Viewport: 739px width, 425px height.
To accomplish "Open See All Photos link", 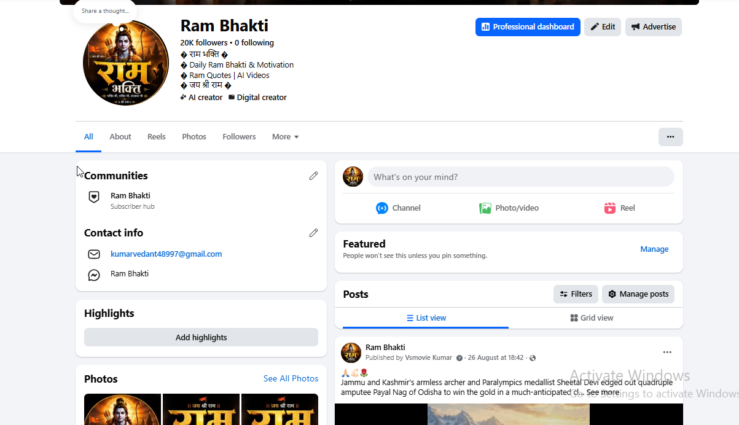I will 291,378.
